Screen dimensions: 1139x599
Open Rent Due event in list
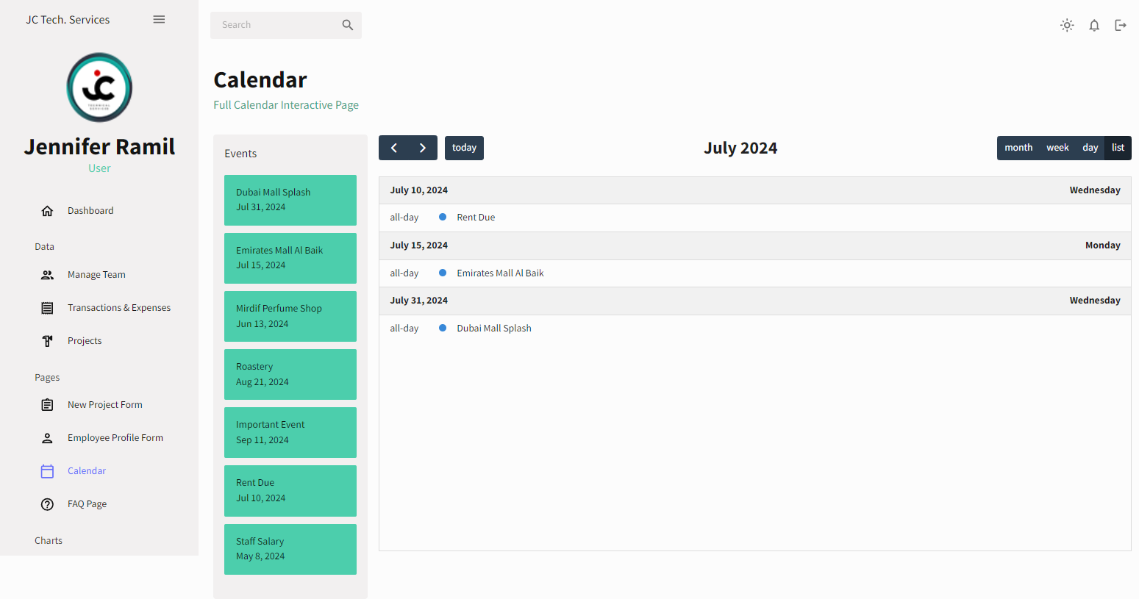(476, 218)
